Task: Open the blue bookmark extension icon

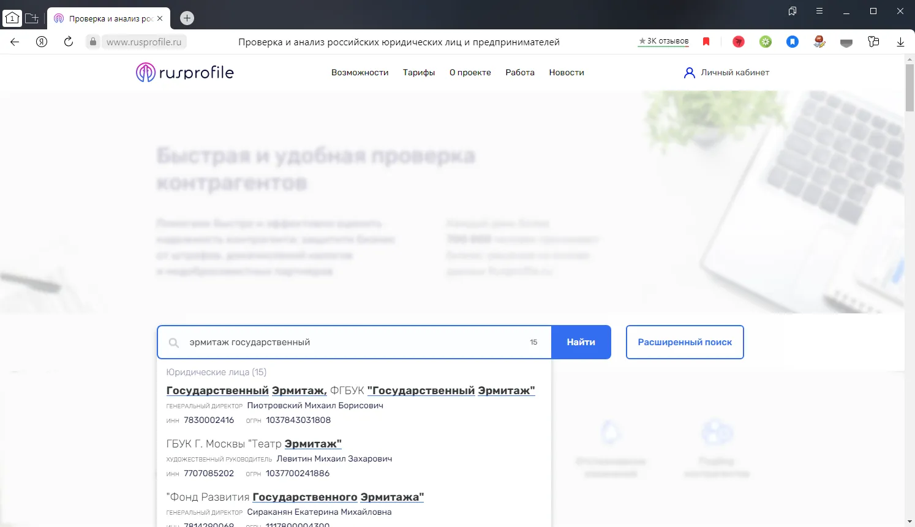Action: (793, 42)
